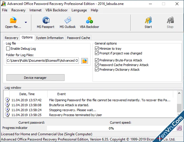Click the Open file folder icon
Screen dimensions: 184x142
click(13, 20)
